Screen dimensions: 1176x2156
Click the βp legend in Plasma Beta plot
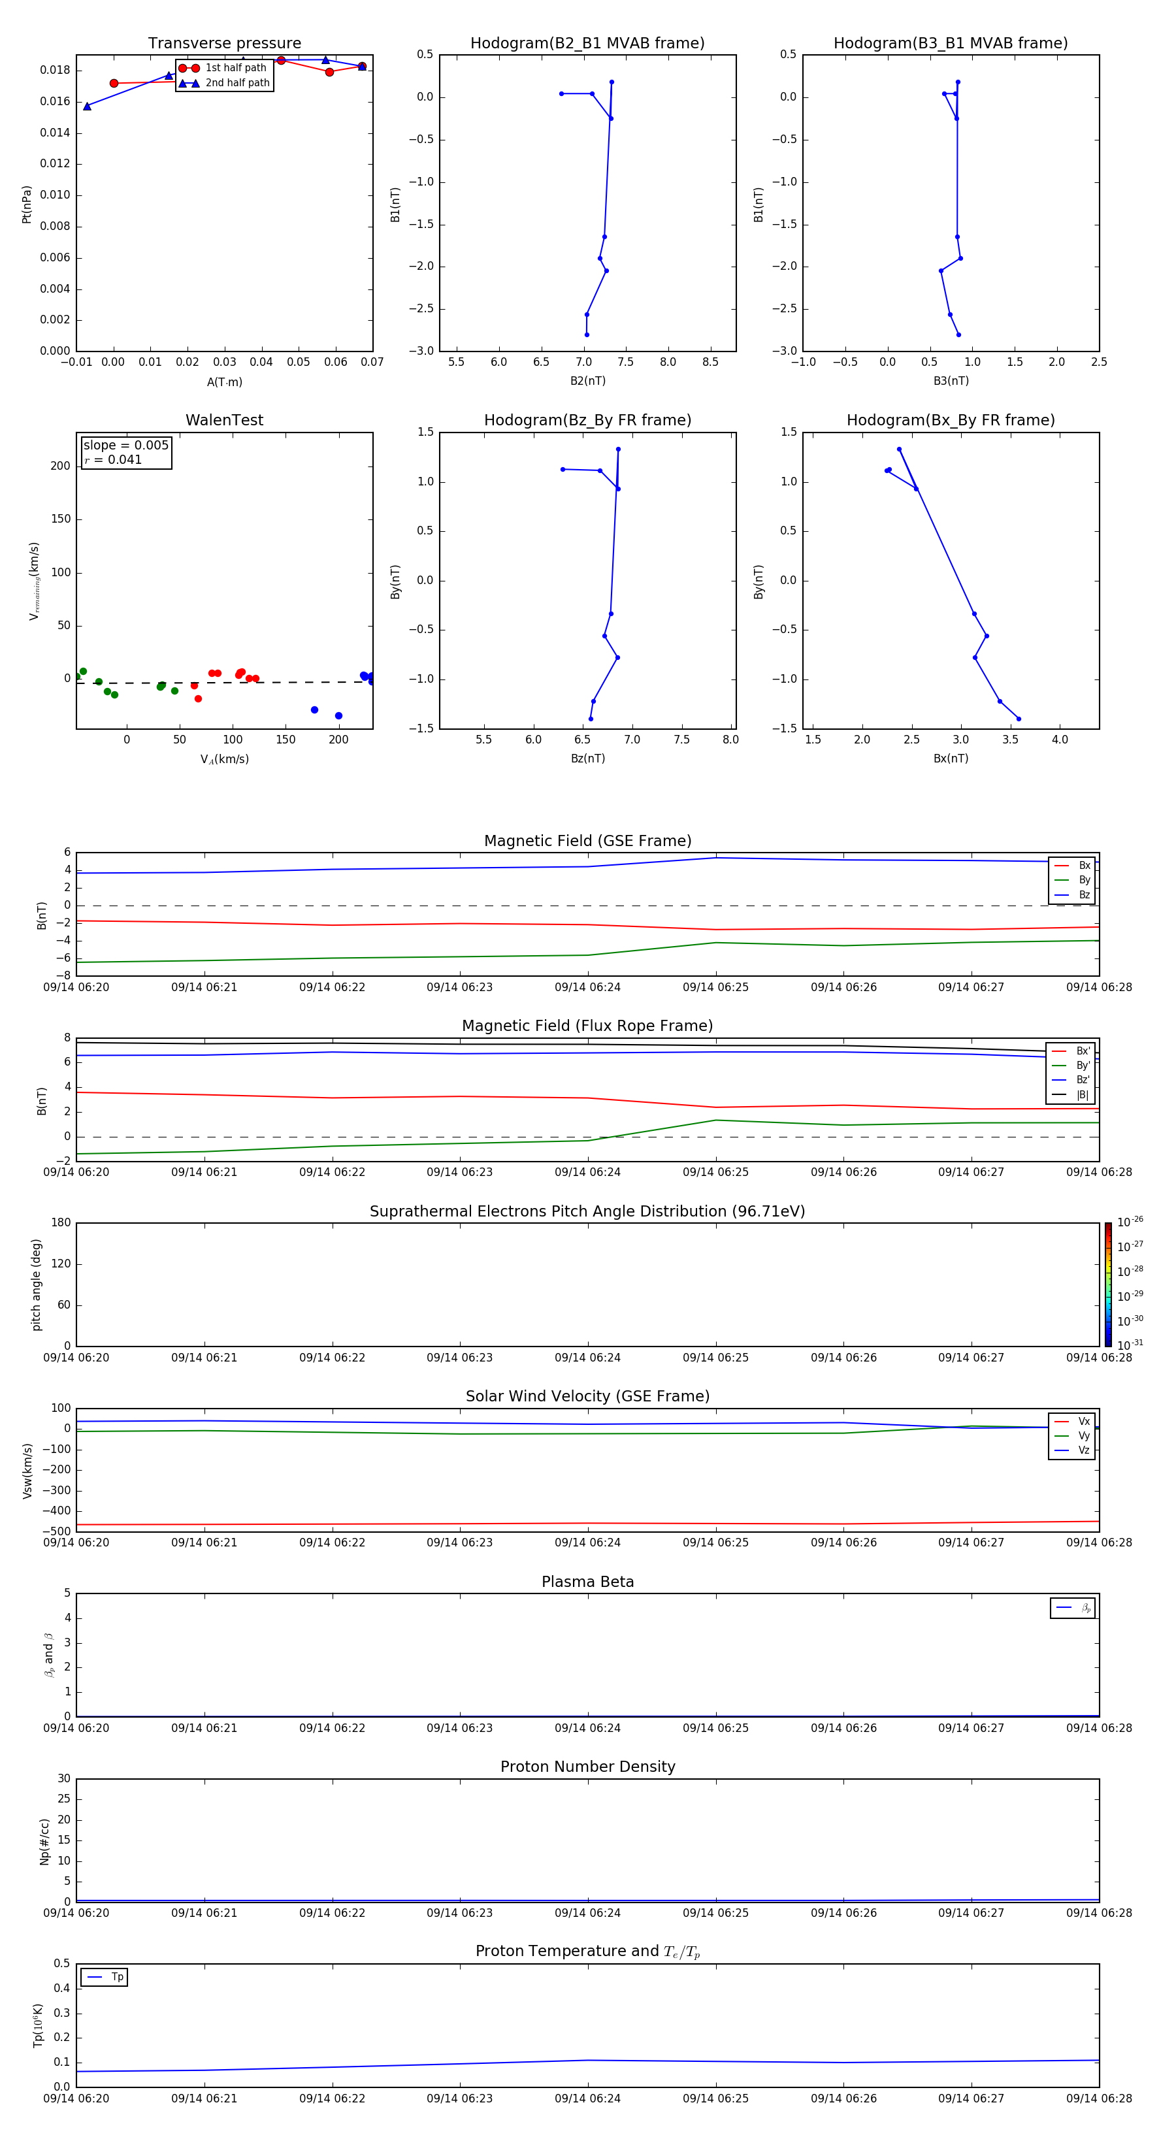[x=1073, y=1608]
